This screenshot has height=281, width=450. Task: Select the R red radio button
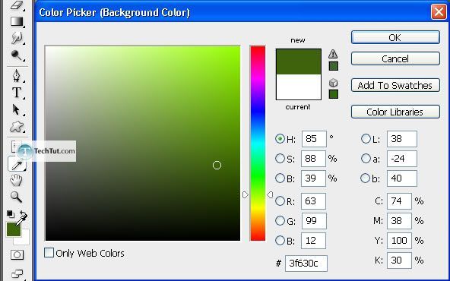(x=280, y=200)
